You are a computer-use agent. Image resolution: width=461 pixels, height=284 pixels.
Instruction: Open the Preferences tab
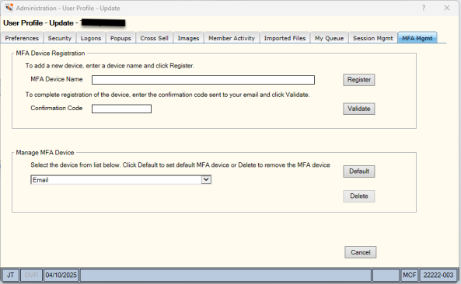coord(22,38)
